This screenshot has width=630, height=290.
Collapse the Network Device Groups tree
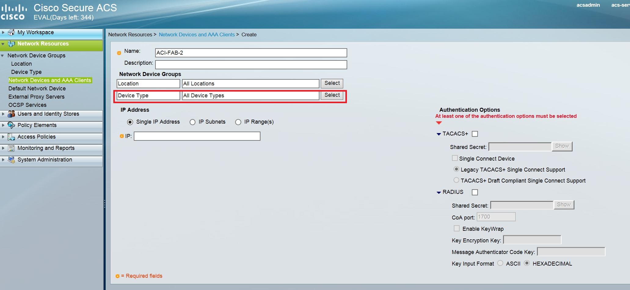click(x=2, y=55)
